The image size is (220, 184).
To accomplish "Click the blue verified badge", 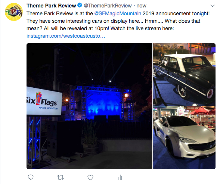I will click(80, 5).
